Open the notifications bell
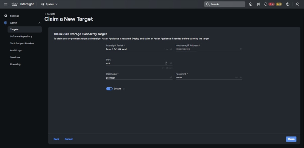 266,4
